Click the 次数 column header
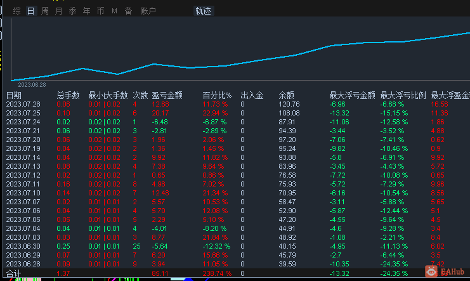Viewport: 470px width, 281px height. [140, 95]
